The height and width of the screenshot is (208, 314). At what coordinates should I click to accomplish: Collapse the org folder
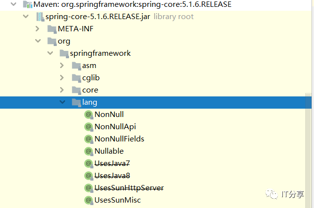coord(38,41)
